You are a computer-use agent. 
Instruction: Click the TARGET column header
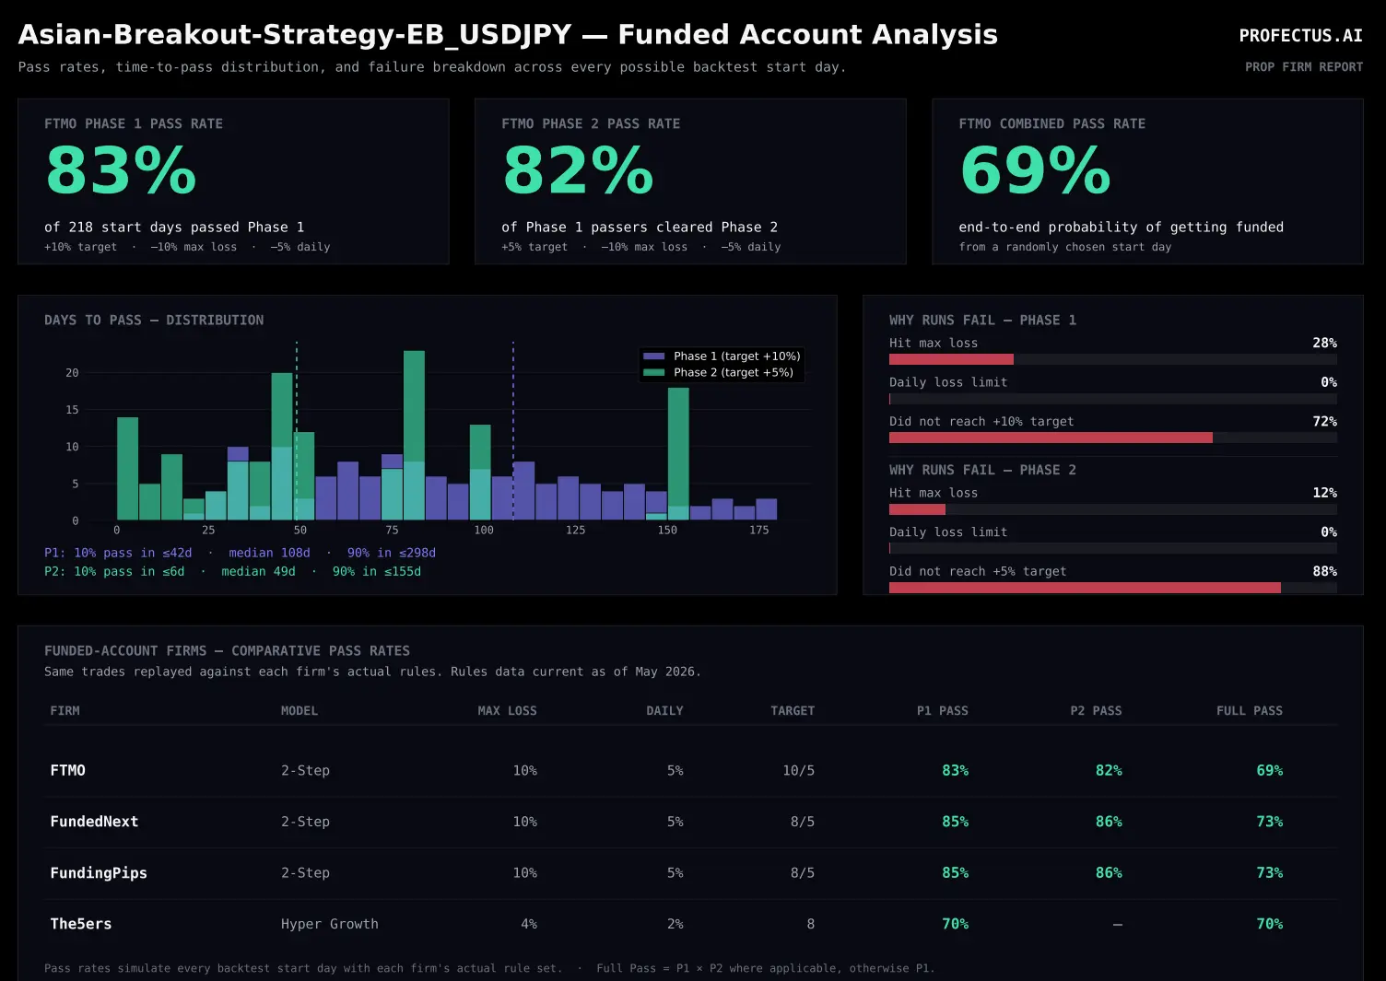(793, 711)
